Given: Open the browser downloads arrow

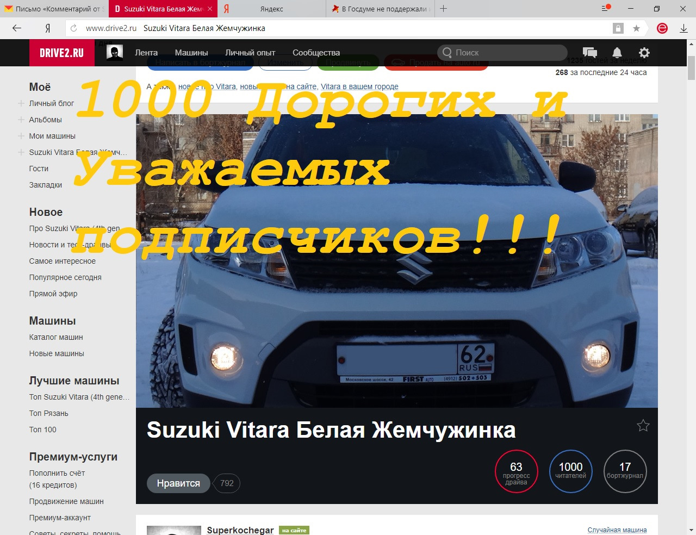Looking at the screenshot, I should pyautogui.click(x=684, y=28).
